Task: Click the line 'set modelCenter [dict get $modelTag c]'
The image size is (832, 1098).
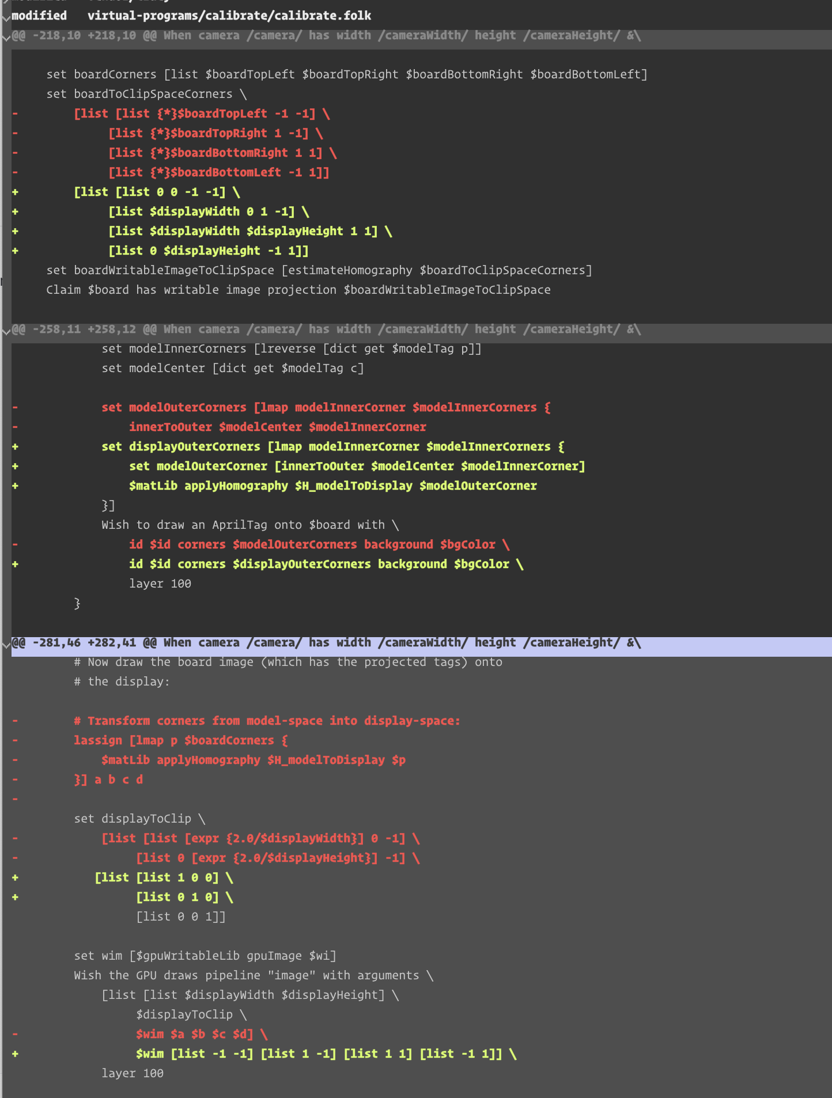Action: coord(233,369)
